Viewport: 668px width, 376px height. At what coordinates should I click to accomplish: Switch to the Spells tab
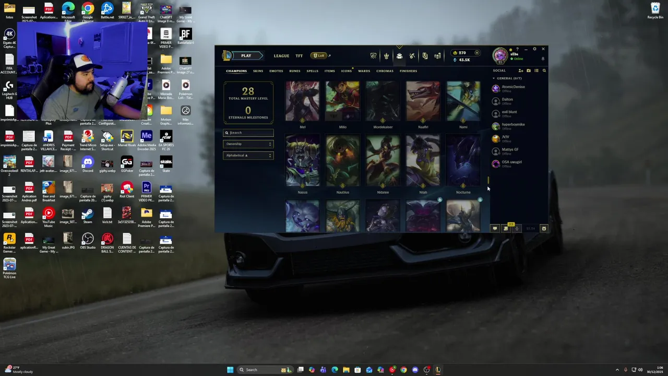312,71
